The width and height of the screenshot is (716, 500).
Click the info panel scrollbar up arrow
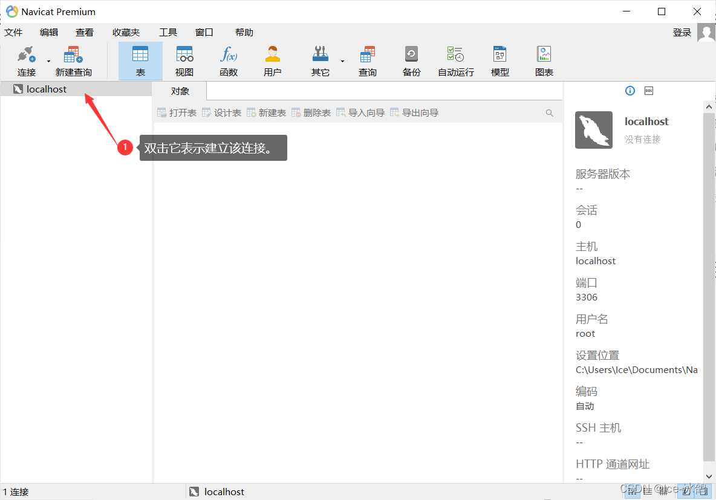point(709,107)
